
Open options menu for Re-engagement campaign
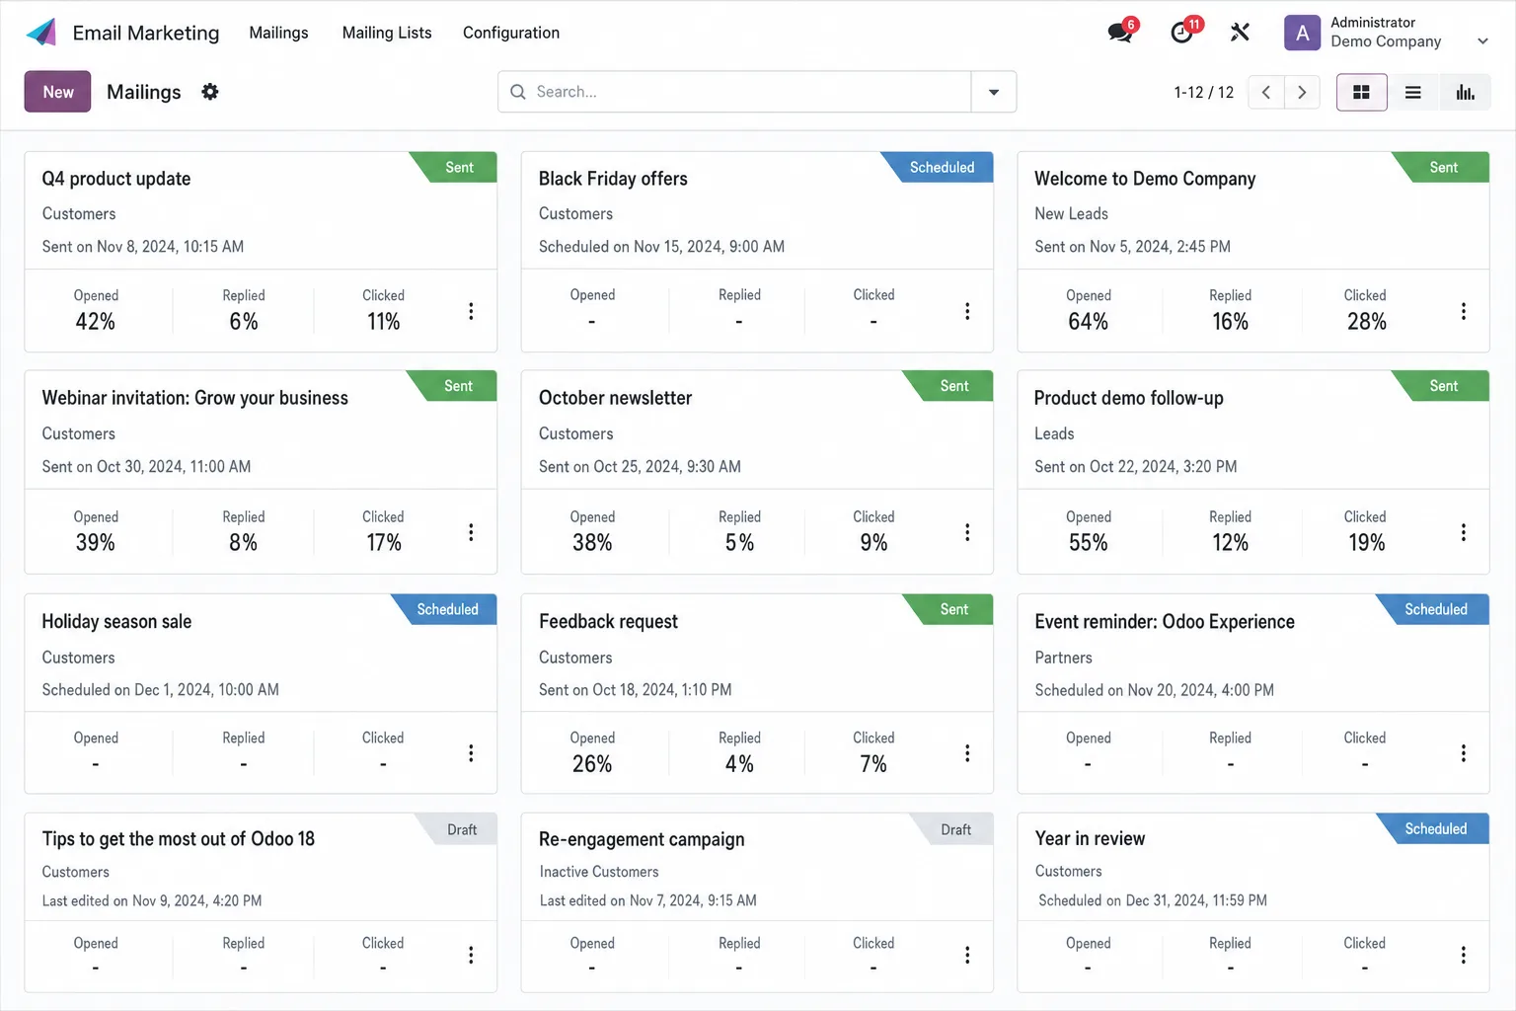[x=967, y=955]
